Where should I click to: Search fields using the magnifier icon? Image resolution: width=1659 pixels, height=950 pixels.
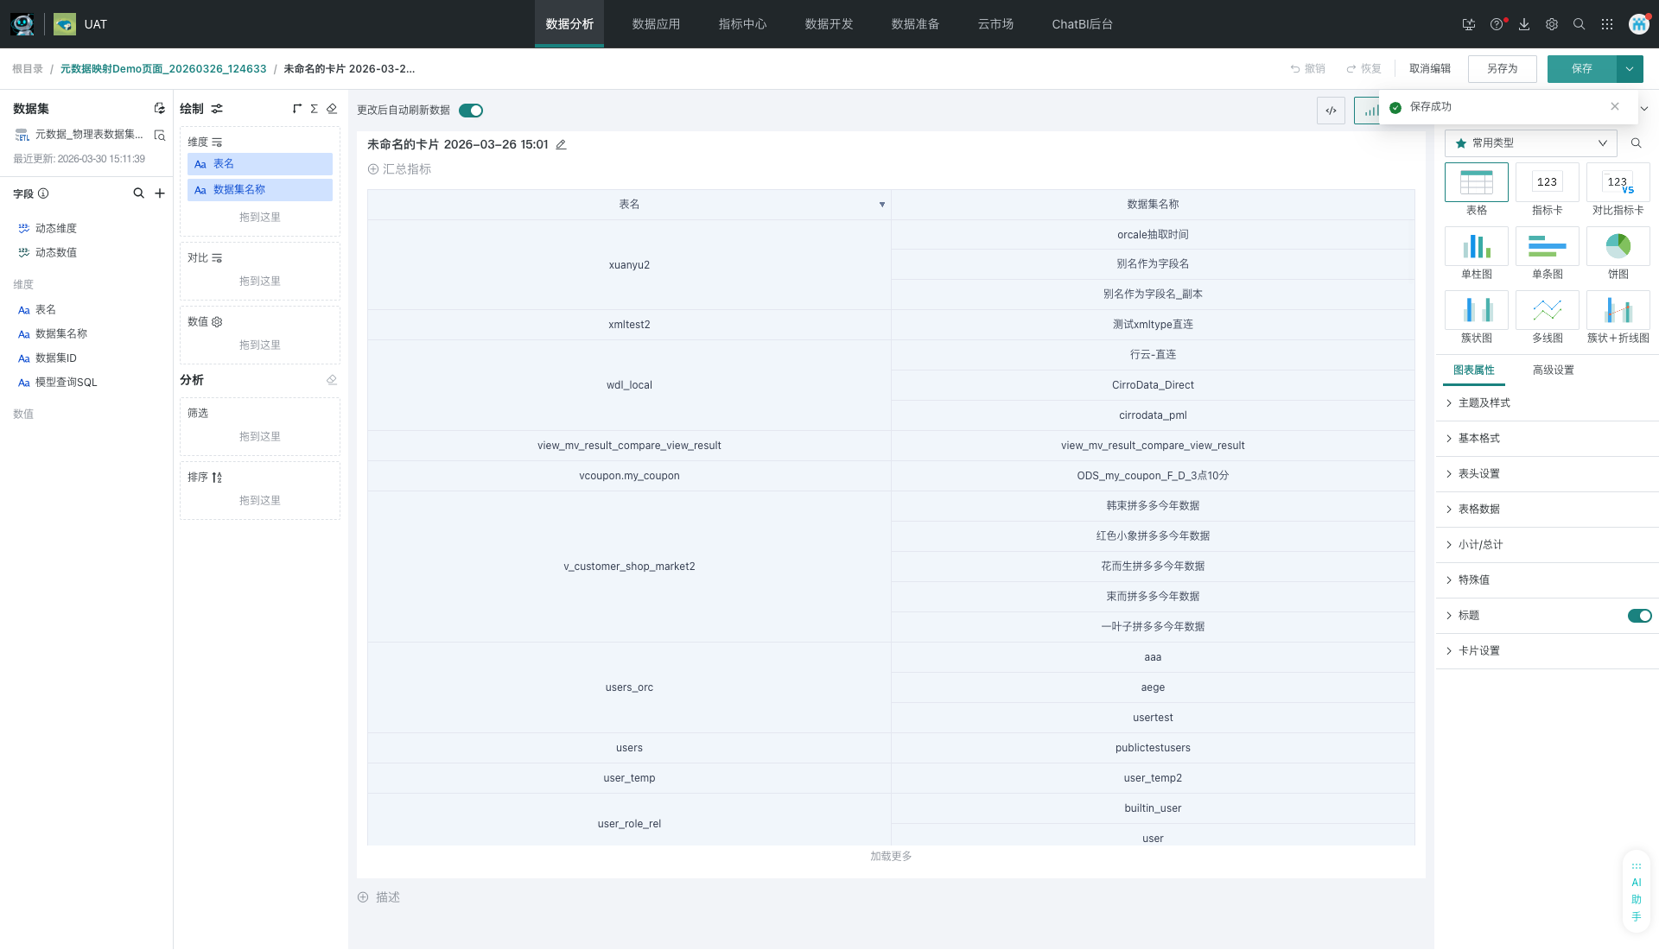(138, 193)
